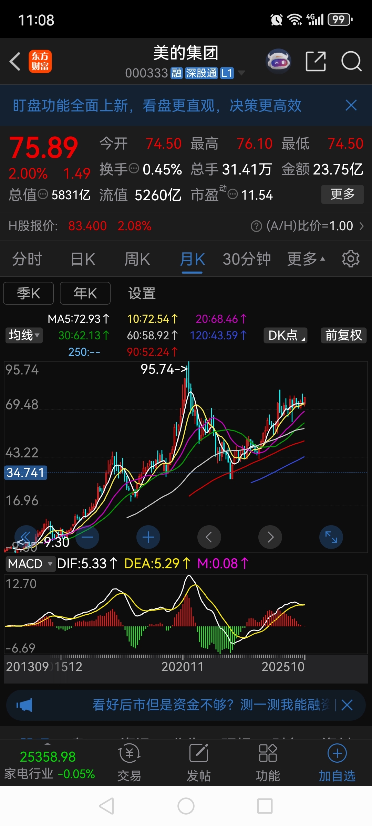Screen dimensions: 372x826
Task: Open the 均线 indicator dropdown
Action: 24,335
